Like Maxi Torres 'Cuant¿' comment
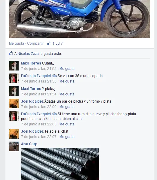Screen dimensions: 157x180 pyautogui.click(x=67, y=69)
